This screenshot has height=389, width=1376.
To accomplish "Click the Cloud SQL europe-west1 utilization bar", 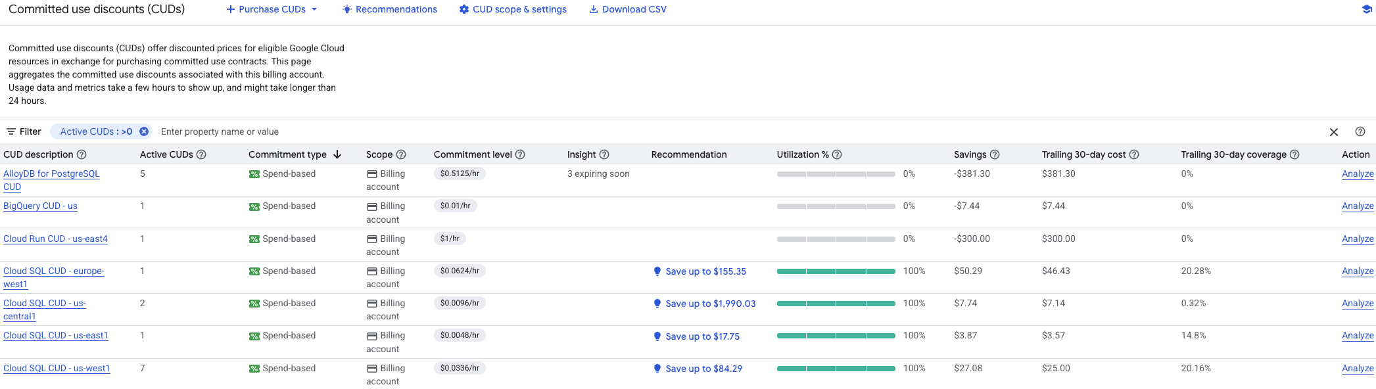I will click(836, 271).
